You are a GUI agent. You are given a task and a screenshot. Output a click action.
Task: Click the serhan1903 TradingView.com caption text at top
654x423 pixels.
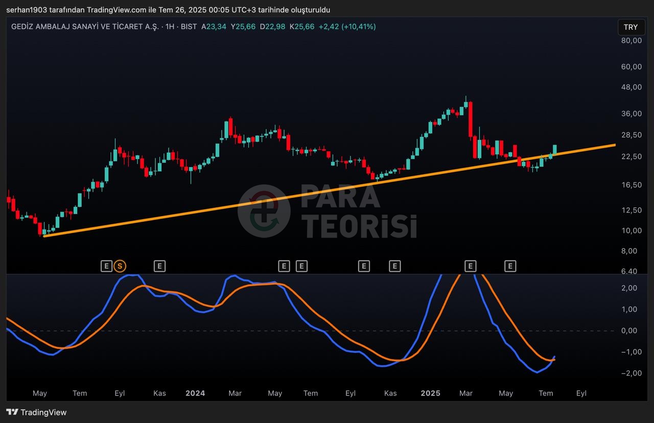click(x=168, y=10)
